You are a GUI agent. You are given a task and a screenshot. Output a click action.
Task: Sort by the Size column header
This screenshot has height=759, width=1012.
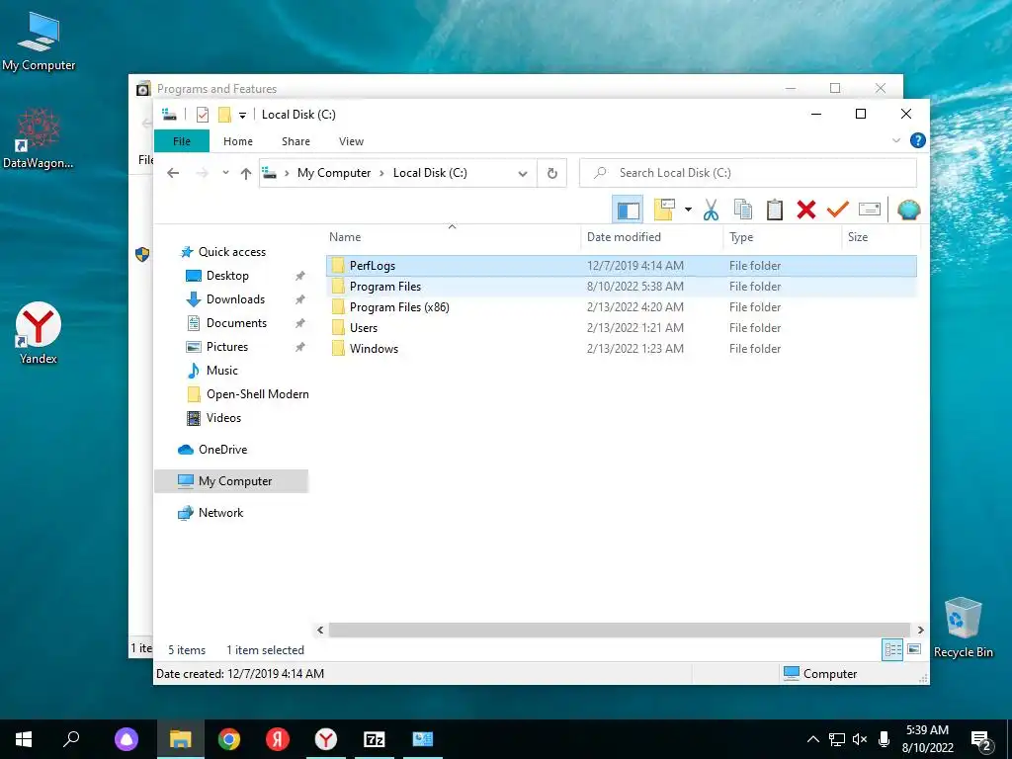pos(881,237)
